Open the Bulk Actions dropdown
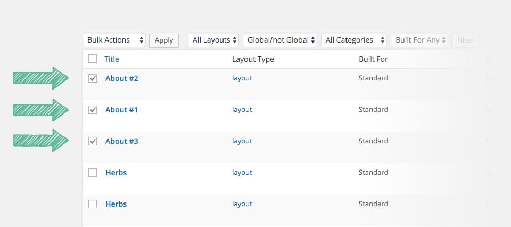 pyautogui.click(x=114, y=40)
